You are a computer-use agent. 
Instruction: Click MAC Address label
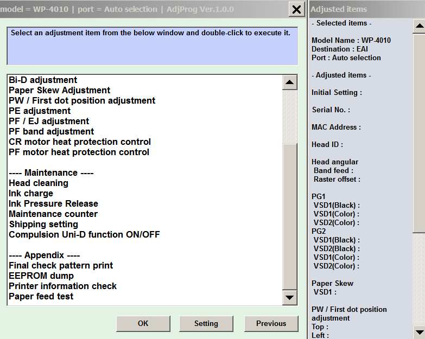click(x=336, y=127)
